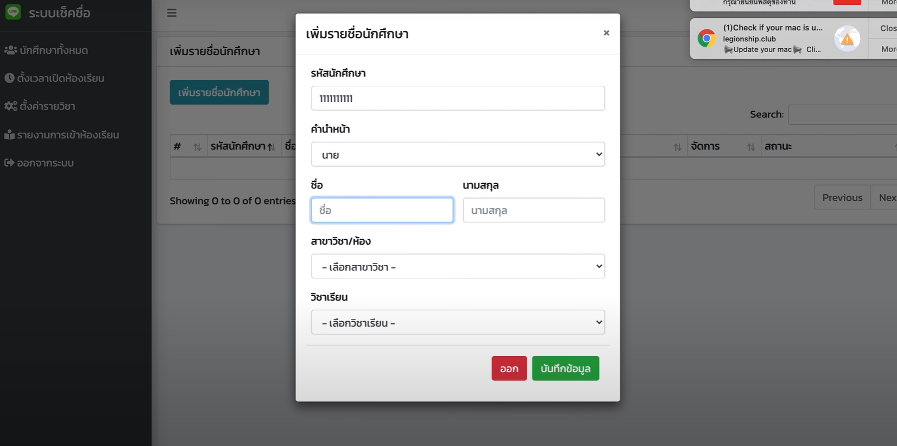Image resolution: width=897 pixels, height=446 pixels.
Task: Expand the เลือกวิชาเรียน dropdown
Action: [x=458, y=322]
